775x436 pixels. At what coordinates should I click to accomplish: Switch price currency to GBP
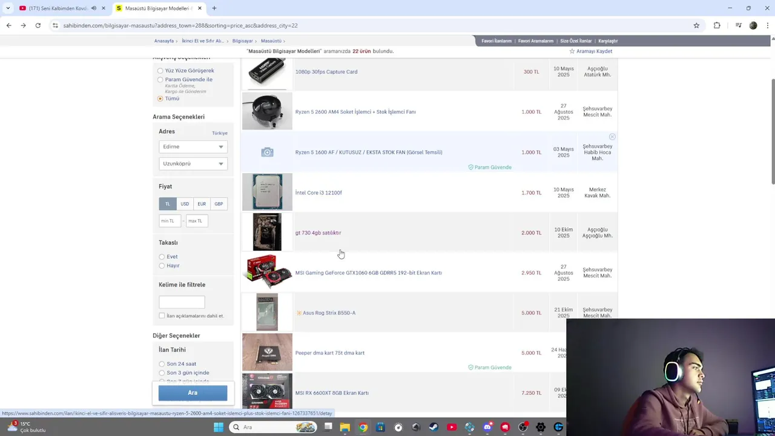pyautogui.click(x=219, y=204)
